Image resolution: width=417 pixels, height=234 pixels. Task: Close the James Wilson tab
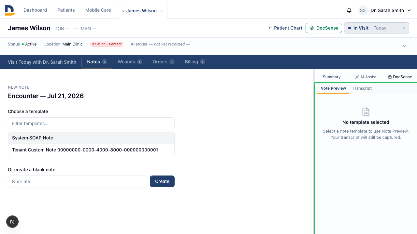click(161, 11)
